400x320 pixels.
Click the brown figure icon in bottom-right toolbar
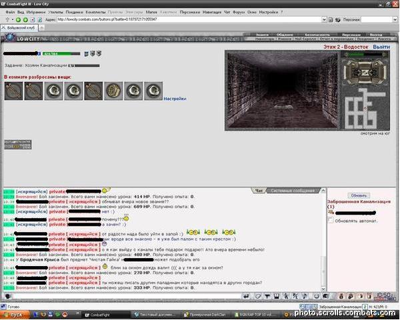pyautogui.click(x=341, y=296)
